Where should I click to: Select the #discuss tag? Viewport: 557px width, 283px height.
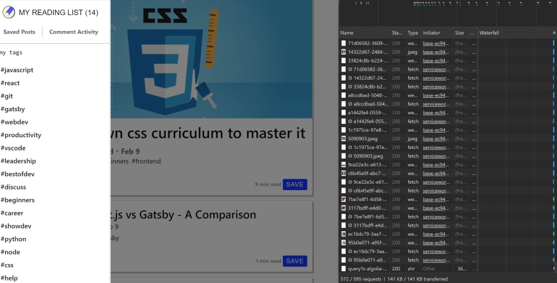pyautogui.click(x=13, y=187)
